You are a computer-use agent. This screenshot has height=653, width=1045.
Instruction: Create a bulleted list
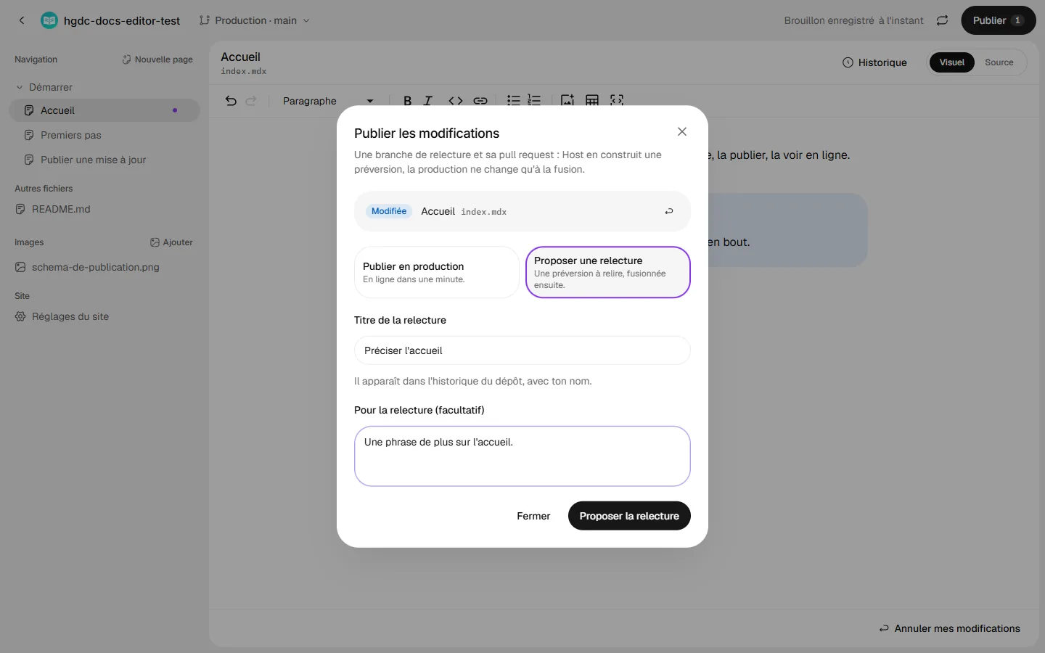coord(513,101)
